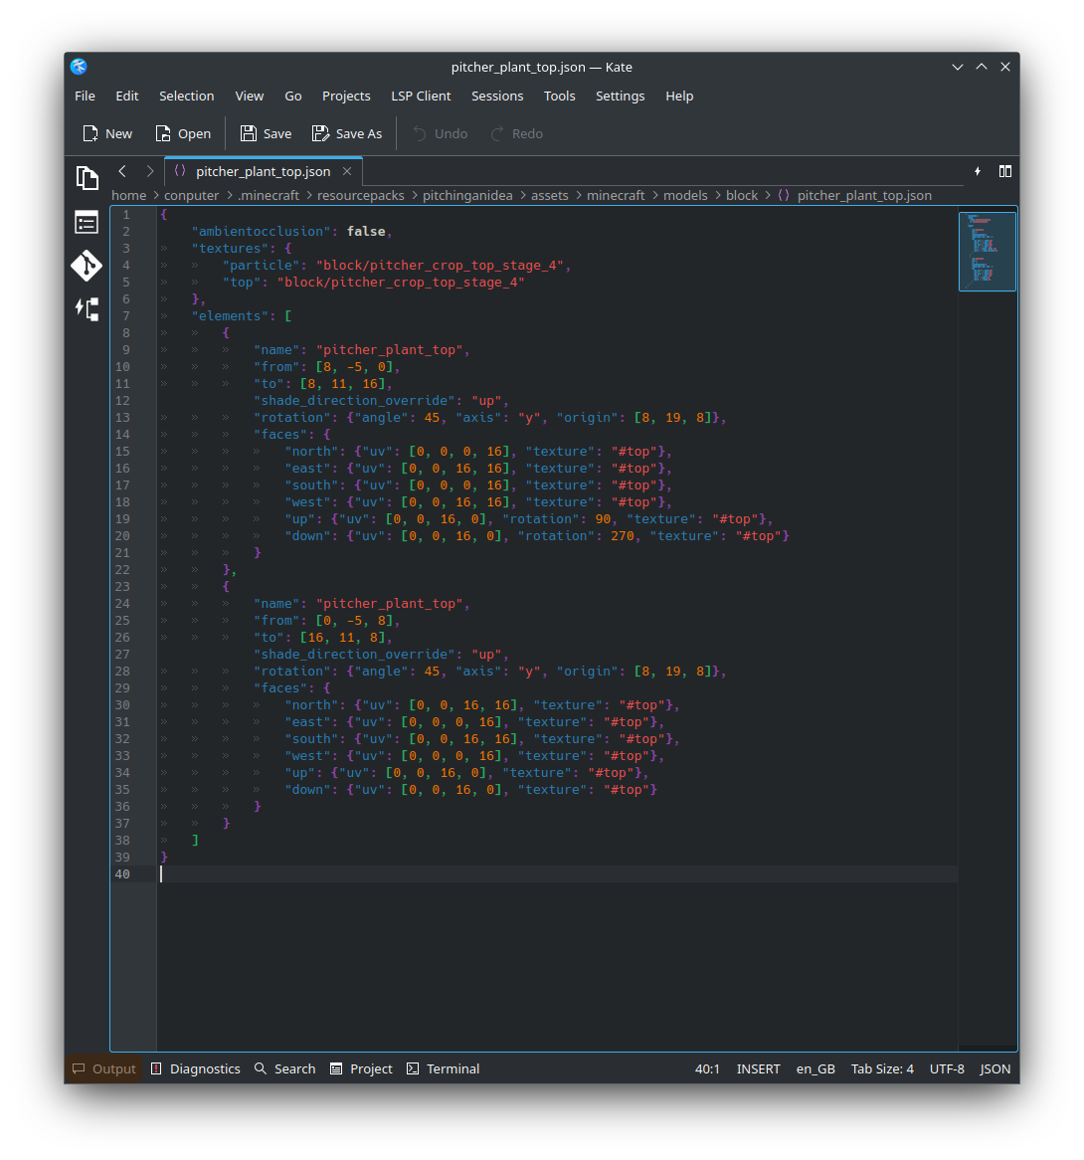Open the en_GB dictionary selector

click(815, 1069)
